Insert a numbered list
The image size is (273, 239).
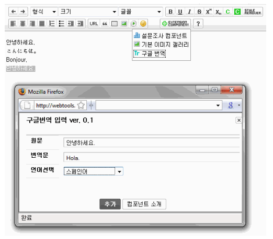coord(52,24)
